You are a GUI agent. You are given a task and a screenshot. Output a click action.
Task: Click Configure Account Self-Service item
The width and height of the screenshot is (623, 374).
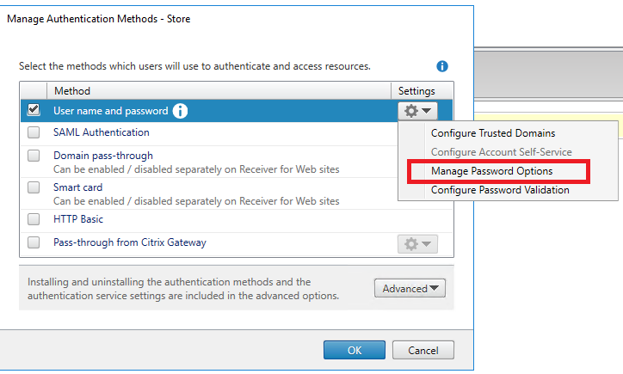(501, 152)
